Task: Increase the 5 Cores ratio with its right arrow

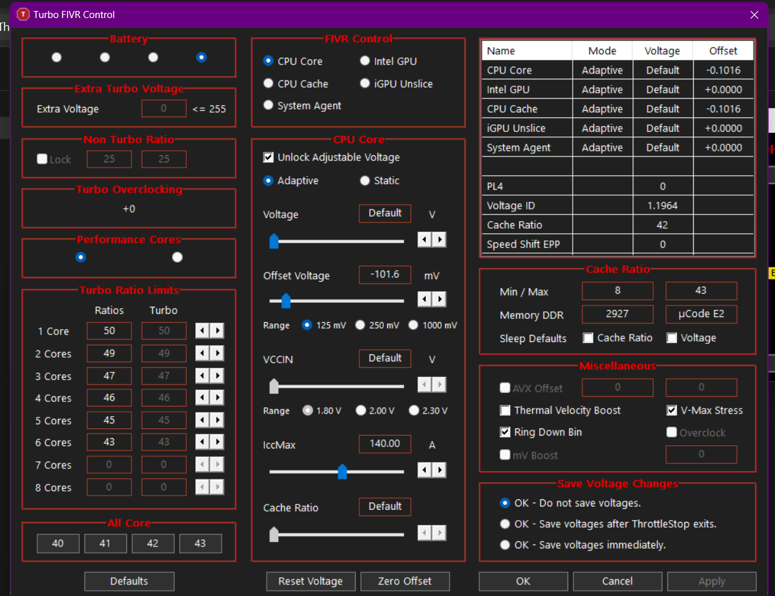Action: pyautogui.click(x=217, y=420)
